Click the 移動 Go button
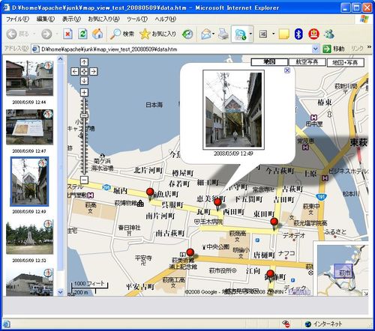 pos(334,49)
